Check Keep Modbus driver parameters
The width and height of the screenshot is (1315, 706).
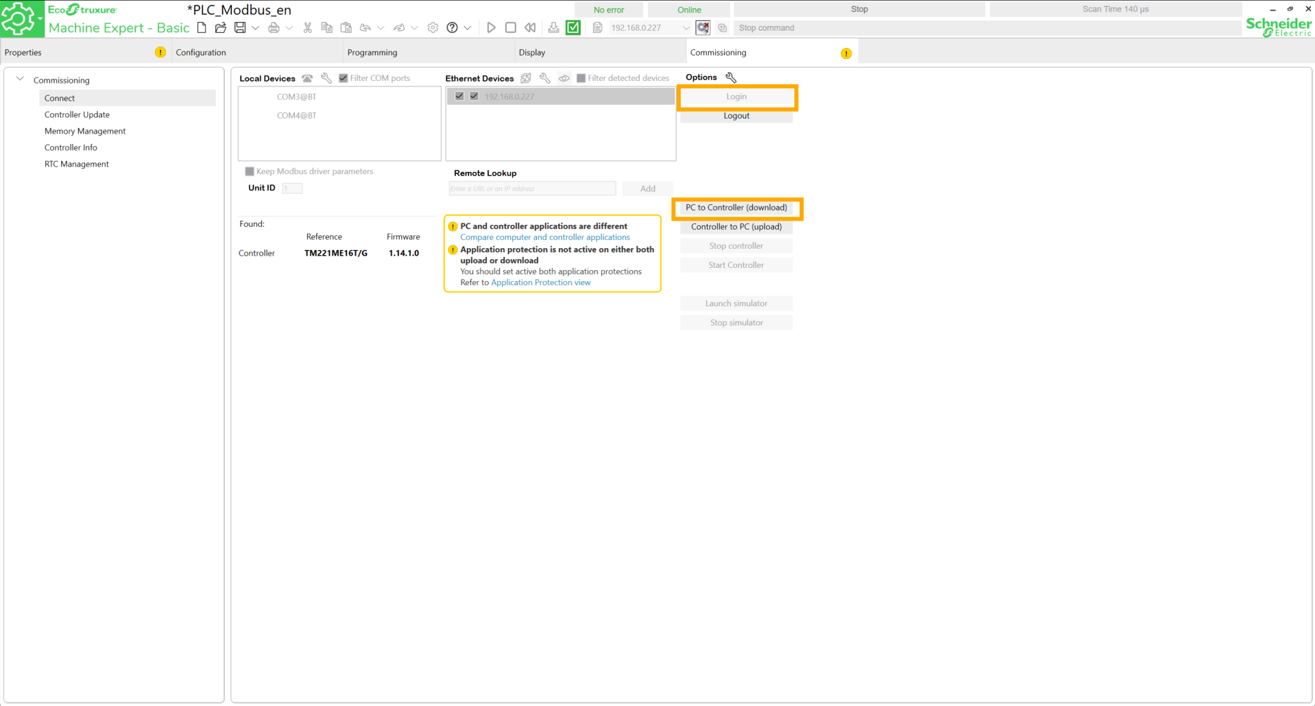[x=250, y=171]
